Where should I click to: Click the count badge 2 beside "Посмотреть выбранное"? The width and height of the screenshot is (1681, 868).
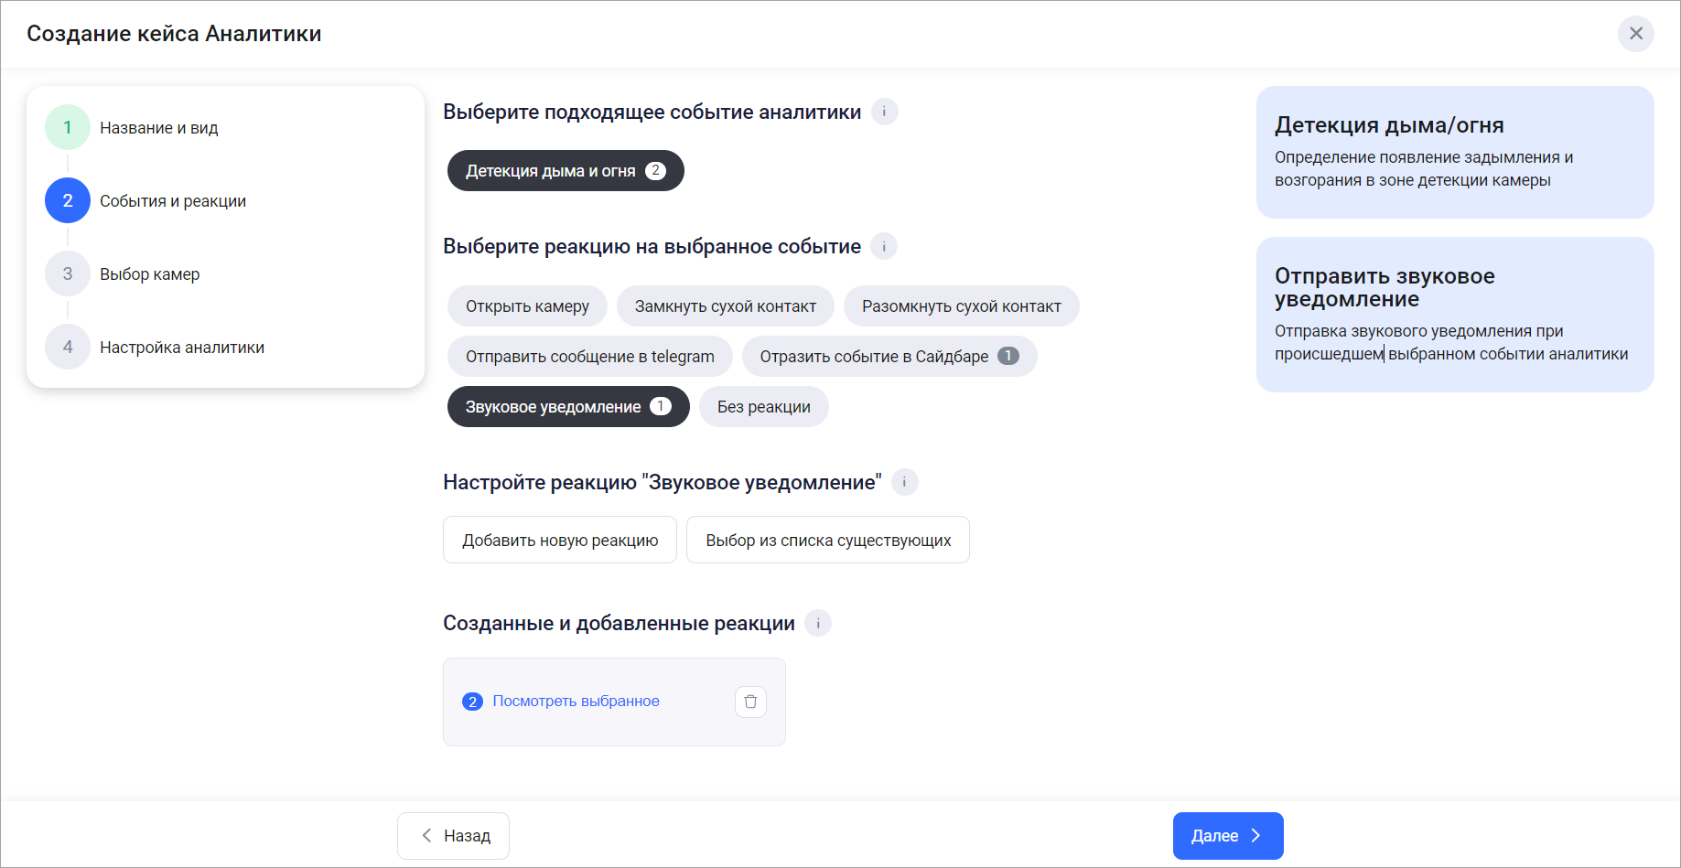(x=472, y=702)
